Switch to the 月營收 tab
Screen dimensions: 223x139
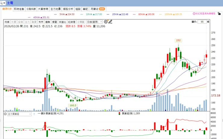98,9
